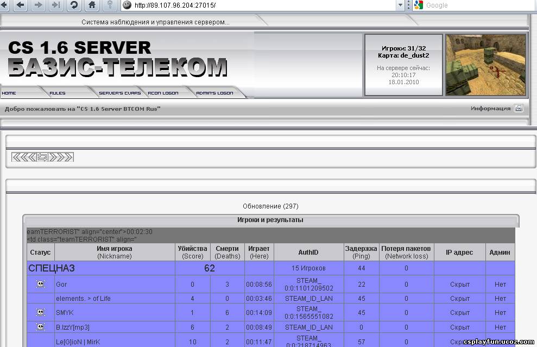Click the Информация link
This screenshot has height=347, width=537.
(490, 108)
